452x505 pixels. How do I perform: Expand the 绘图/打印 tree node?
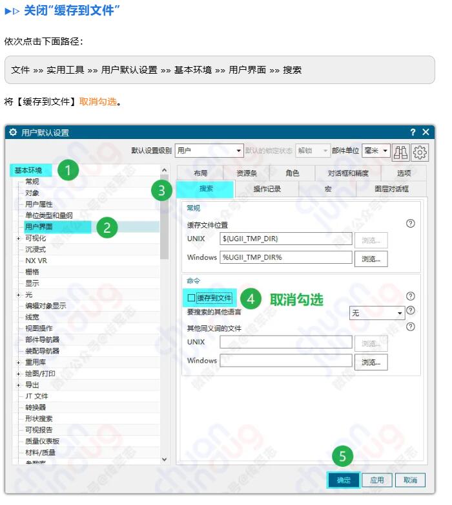coord(19,374)
